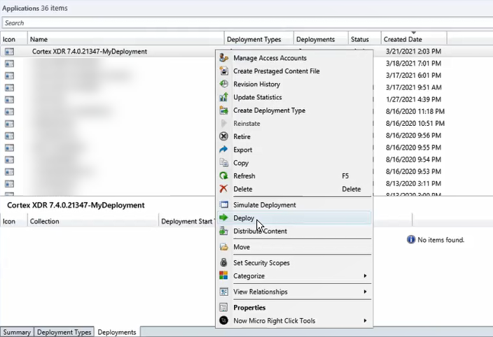This screenshot has width=493, height=337.
Task: Click into the applications Search field
Action: pyautogui.click(x=247, y=23)
